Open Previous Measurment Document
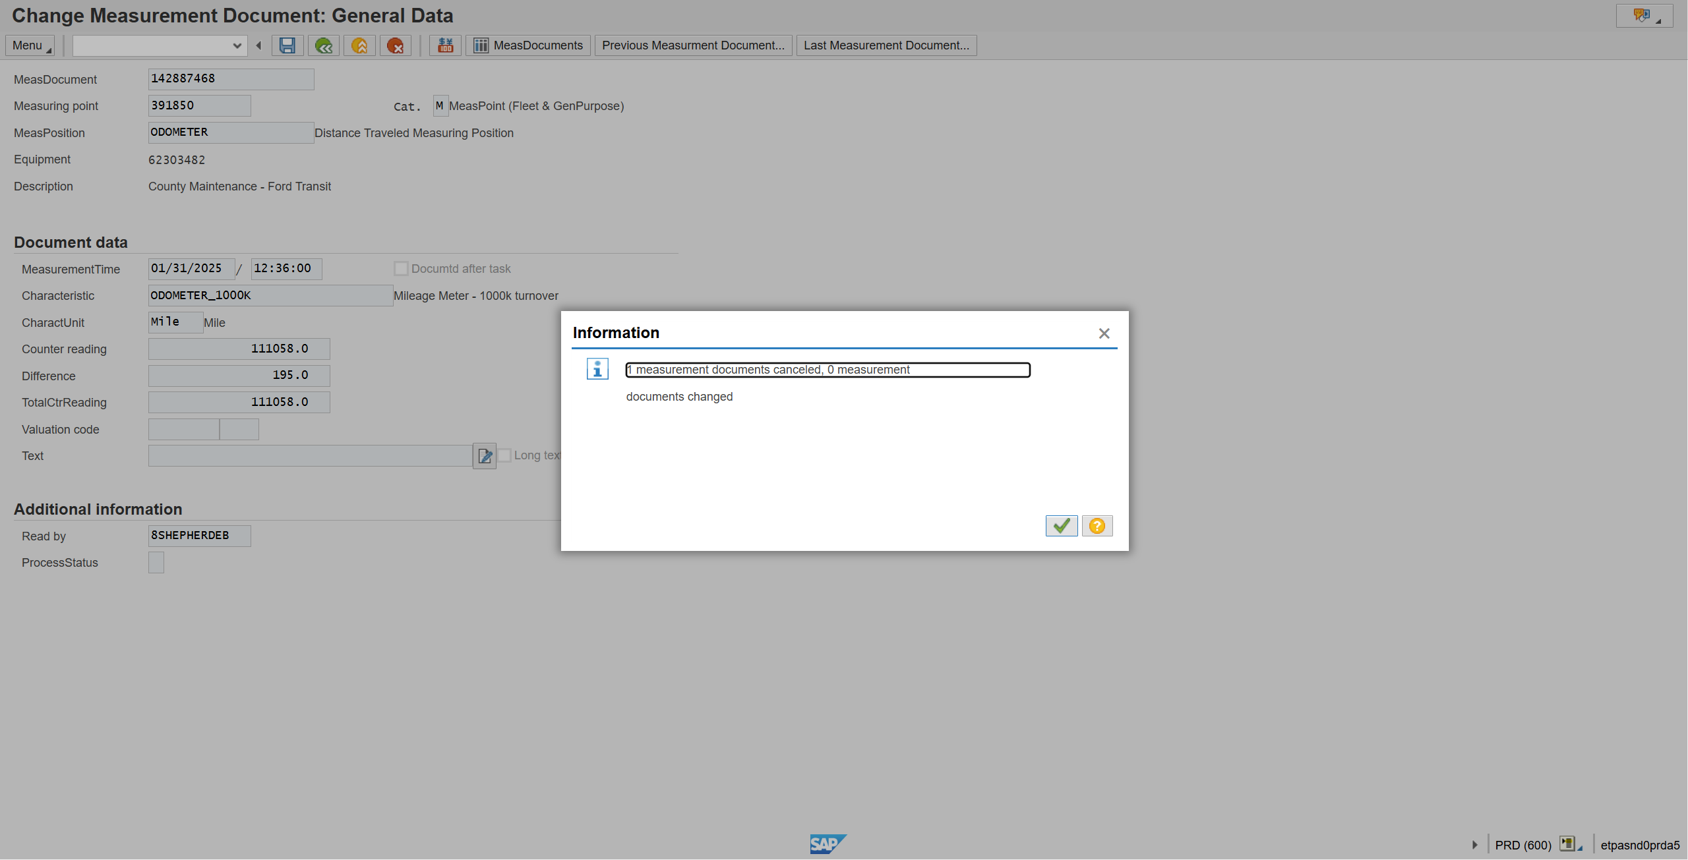Screen dimensions: 1688x860 pos(693,45)
